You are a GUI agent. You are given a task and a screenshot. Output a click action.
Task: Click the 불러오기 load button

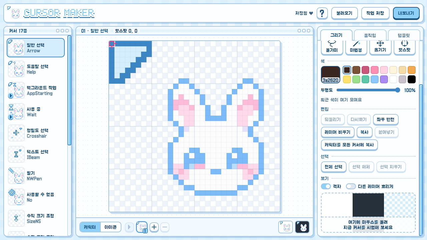coord(344,13)
